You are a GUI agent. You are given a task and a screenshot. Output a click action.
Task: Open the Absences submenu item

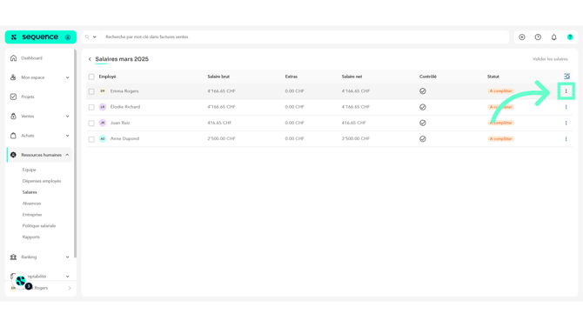tap(31, 204)
